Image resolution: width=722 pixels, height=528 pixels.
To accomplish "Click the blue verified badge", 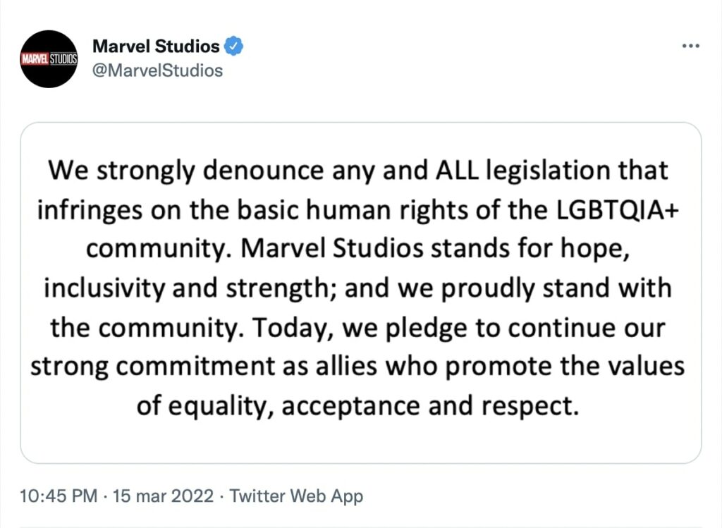I will (x=233, y=46).
